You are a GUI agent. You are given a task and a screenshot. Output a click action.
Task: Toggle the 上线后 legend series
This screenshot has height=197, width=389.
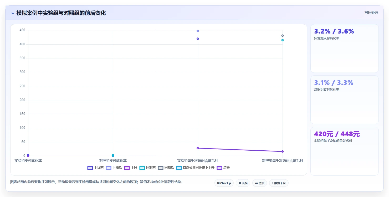114,168
